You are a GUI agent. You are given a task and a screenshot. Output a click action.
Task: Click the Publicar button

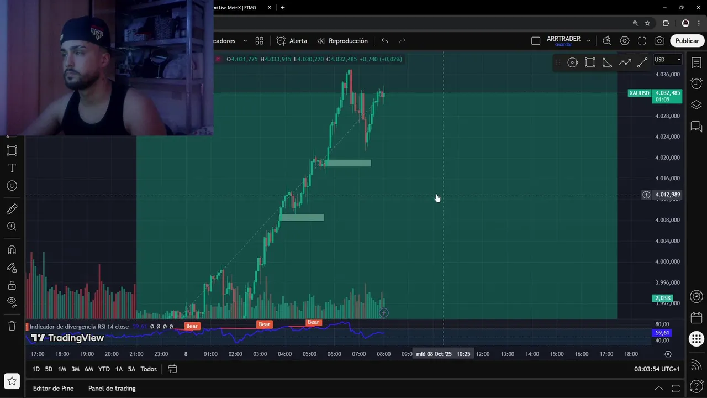[x=687, y=41]
